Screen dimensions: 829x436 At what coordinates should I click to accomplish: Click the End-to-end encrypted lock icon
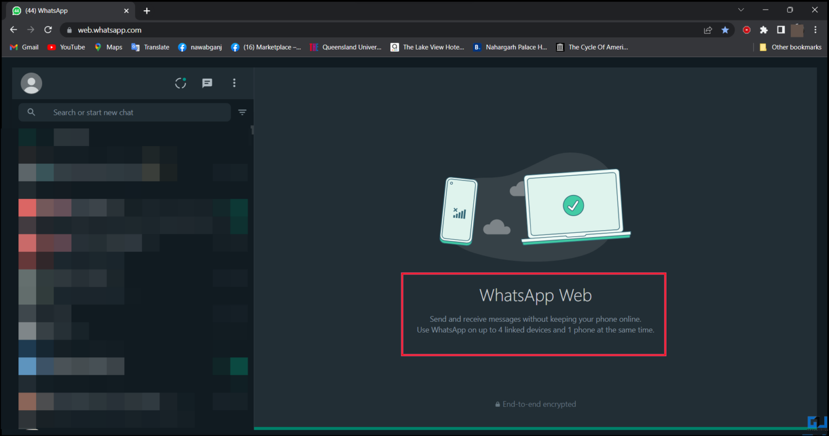tap(497, 404)
